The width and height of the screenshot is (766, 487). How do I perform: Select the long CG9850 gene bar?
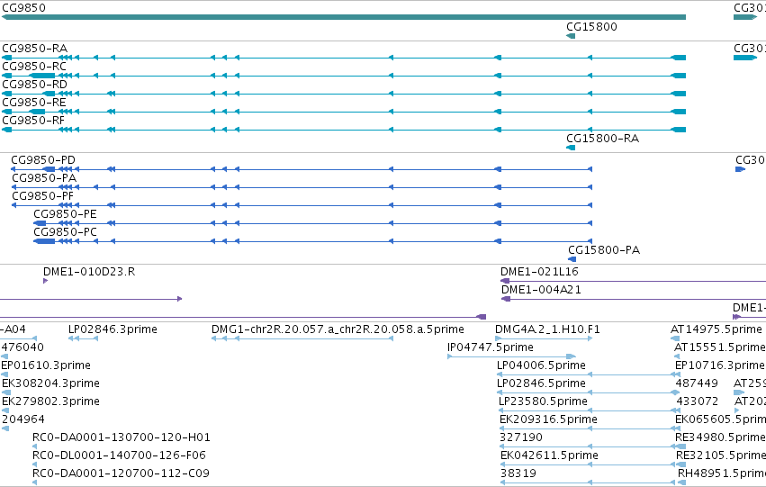[344, 17]
